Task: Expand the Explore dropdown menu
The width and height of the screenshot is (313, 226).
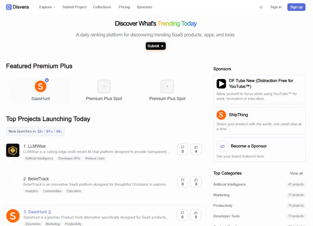Action: point(47,7)
